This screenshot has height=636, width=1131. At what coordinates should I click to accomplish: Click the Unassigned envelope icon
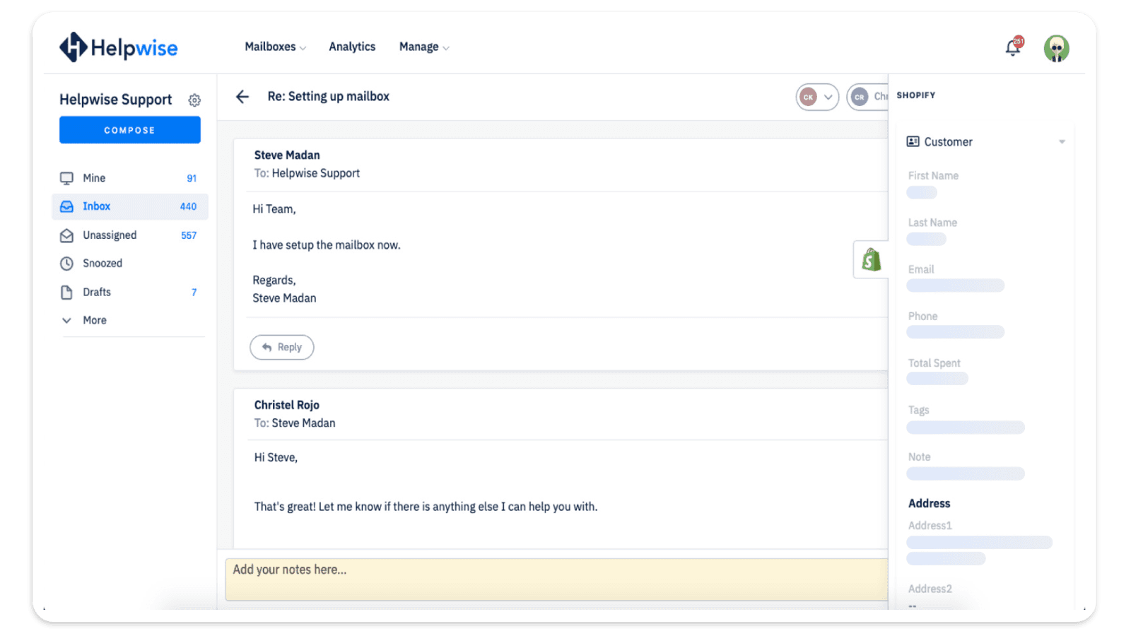pyautogui.click(x=66, y=235)
